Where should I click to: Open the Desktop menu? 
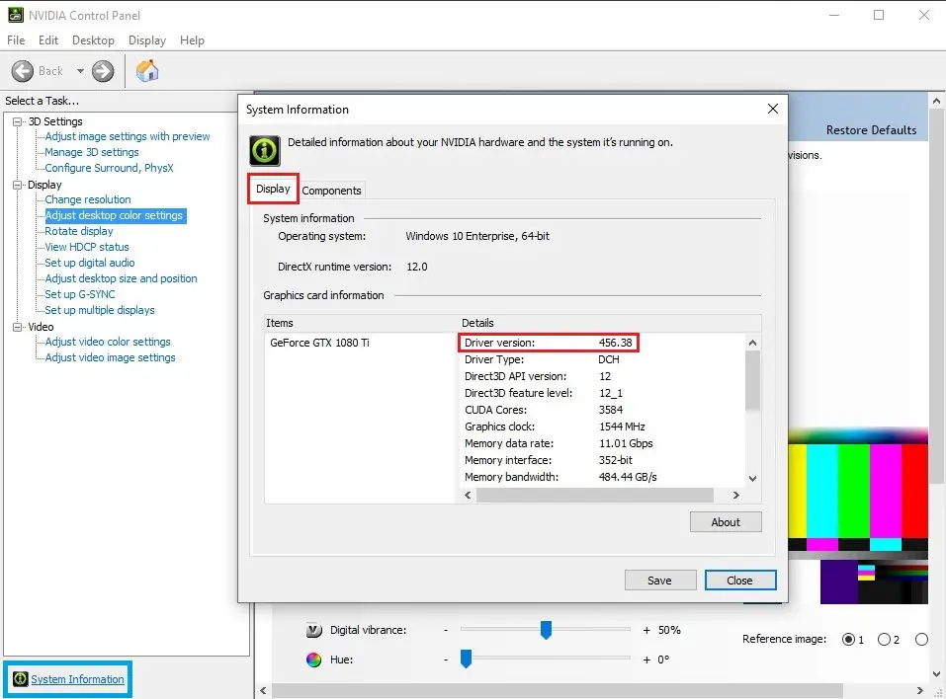(93, 40)
